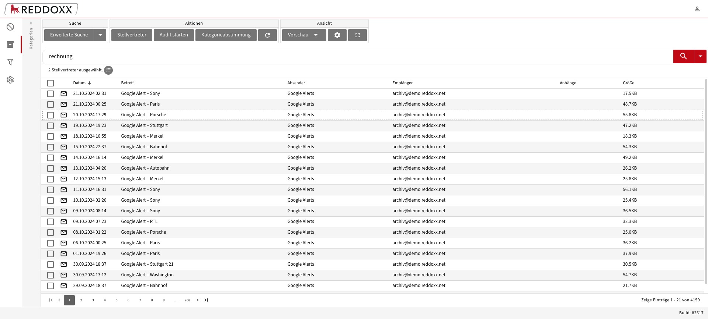Run search with magnifier button

[683, 56]
